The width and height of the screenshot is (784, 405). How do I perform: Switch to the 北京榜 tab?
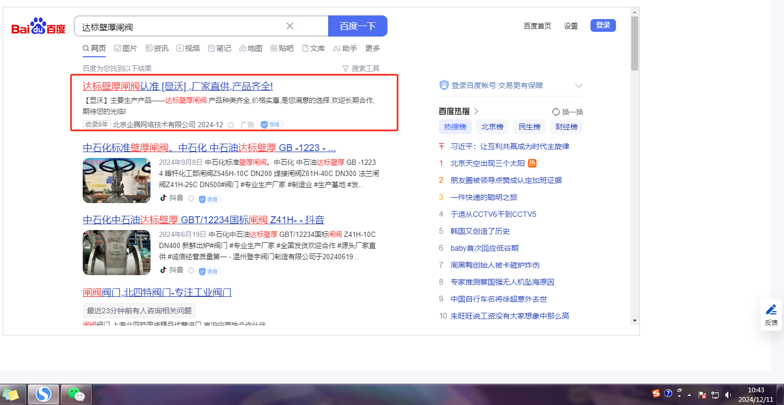click(x=492, y=127)
